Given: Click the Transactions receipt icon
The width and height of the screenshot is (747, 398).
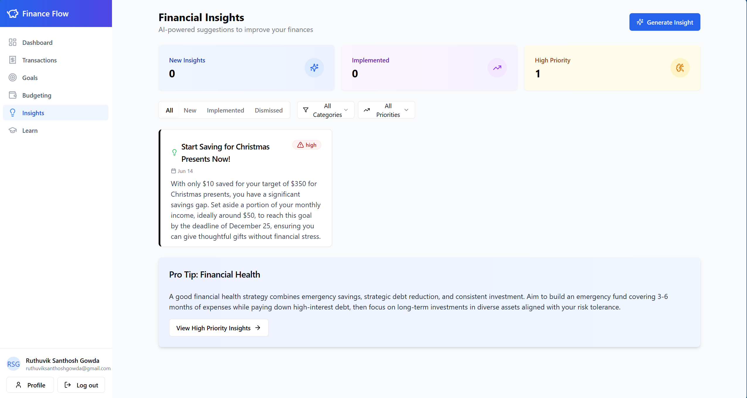Looking at the screenshot, I should point(13,60).
